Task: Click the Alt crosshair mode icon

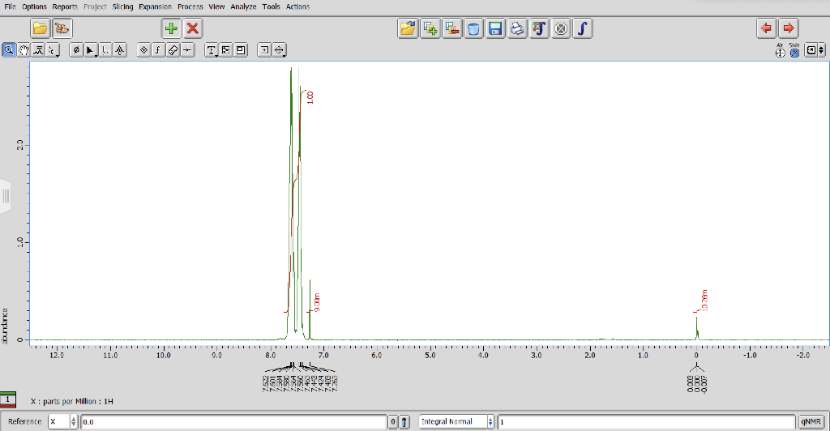Action: click(780, 51)
